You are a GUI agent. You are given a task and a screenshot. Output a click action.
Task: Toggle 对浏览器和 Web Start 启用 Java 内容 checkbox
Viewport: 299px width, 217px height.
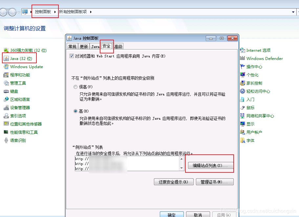[72, 56]
